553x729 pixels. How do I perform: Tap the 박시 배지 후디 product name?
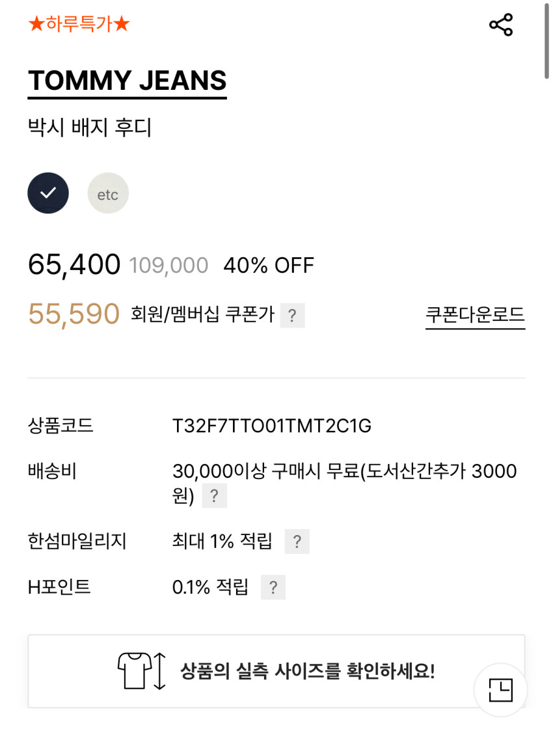pyautogui.click(x=90, y=127)
